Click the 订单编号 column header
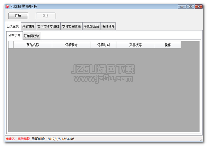 [x=71, y=45]
